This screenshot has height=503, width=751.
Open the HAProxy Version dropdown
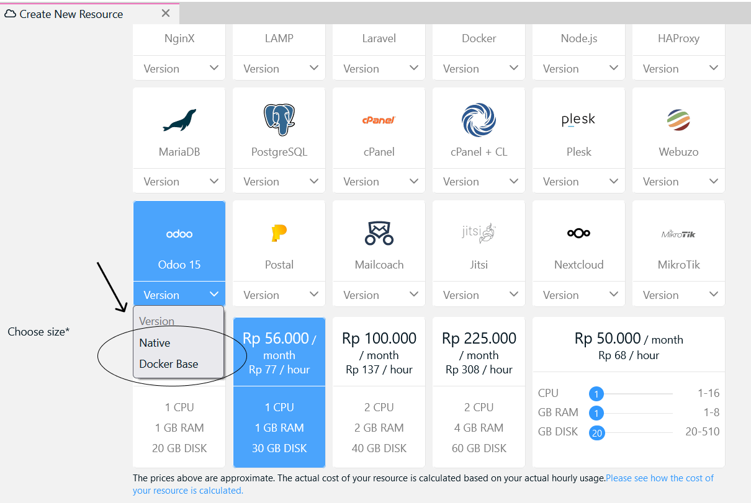(x=678, y=68)
